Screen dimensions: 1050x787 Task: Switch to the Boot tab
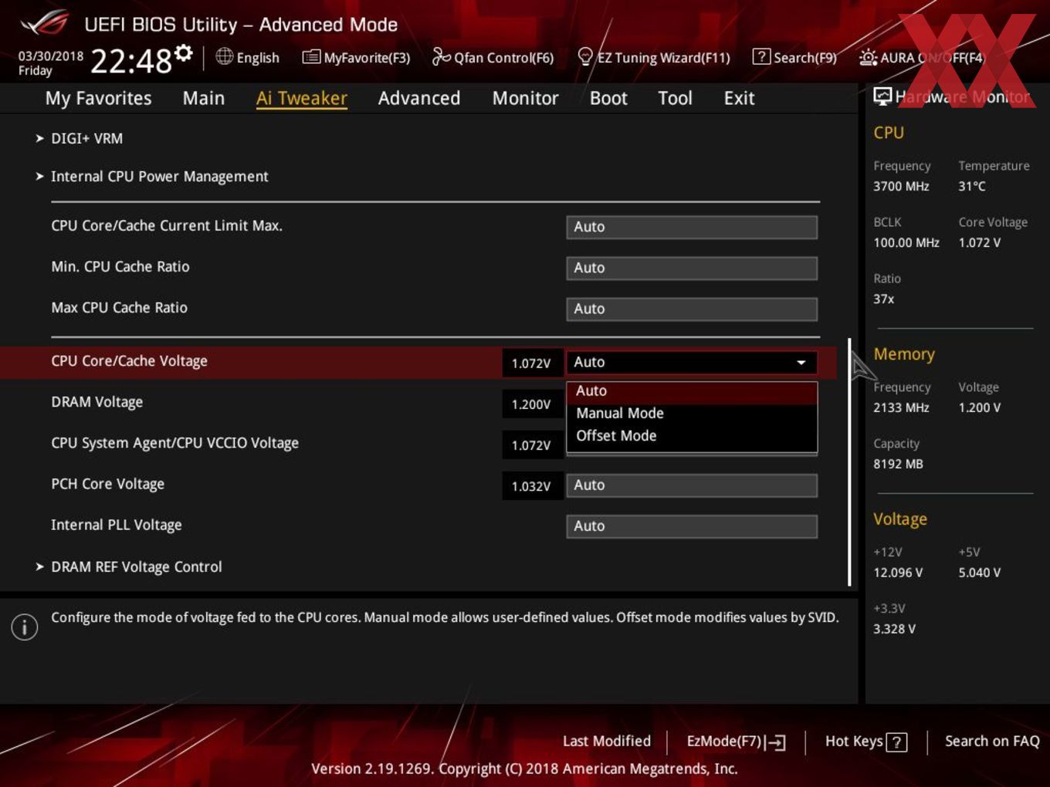click(x=608, y=98)
